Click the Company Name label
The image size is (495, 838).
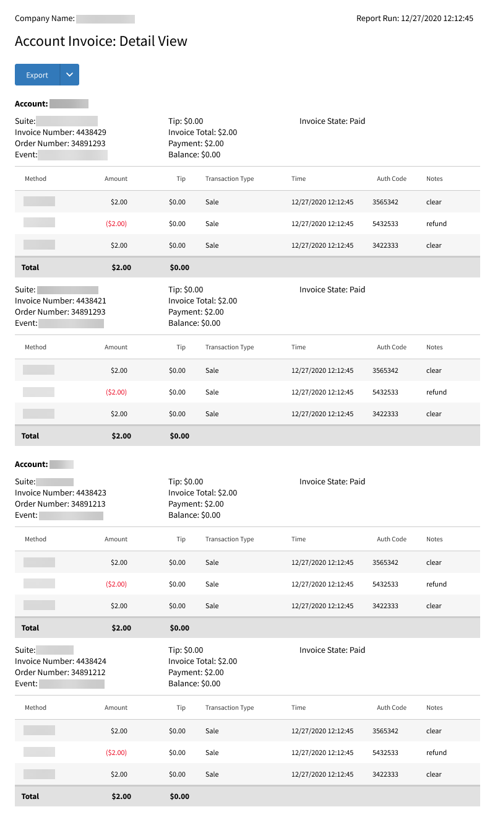pos(45,19)
